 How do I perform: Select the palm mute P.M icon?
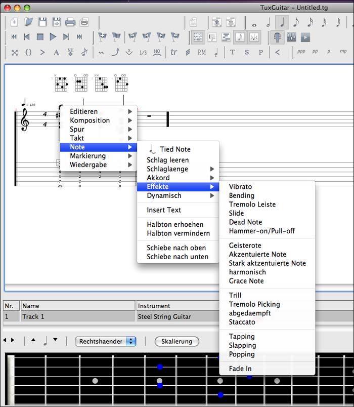coord(201,52)
